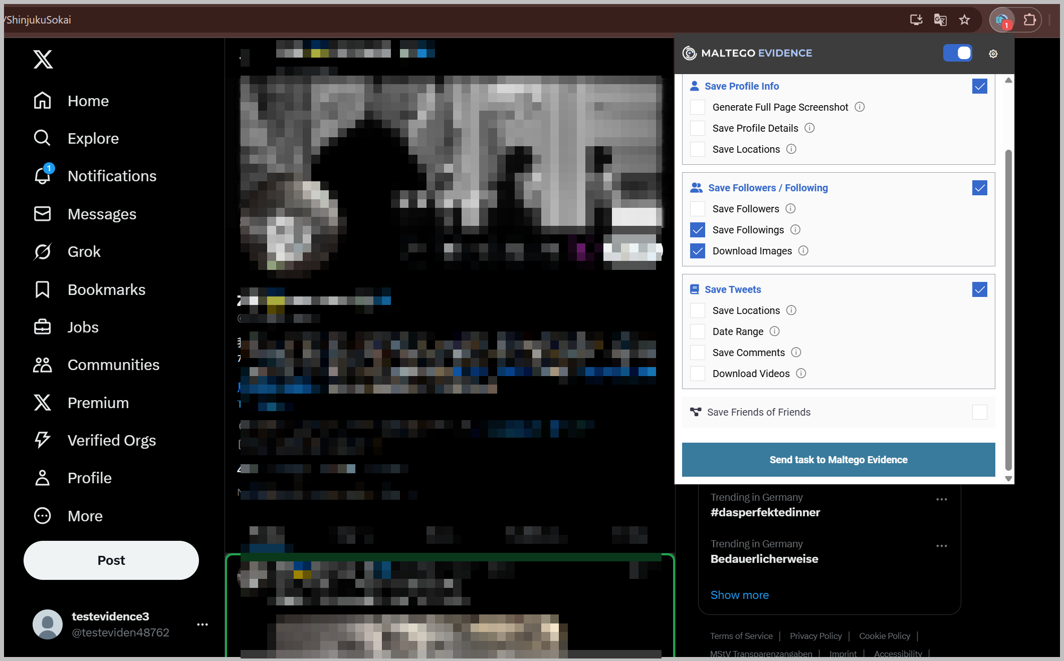The width and height of the screenshot is (1064, 661).
Task: Uncheck the Save Tweets section checkbox
Action: (x=980, y=289)
